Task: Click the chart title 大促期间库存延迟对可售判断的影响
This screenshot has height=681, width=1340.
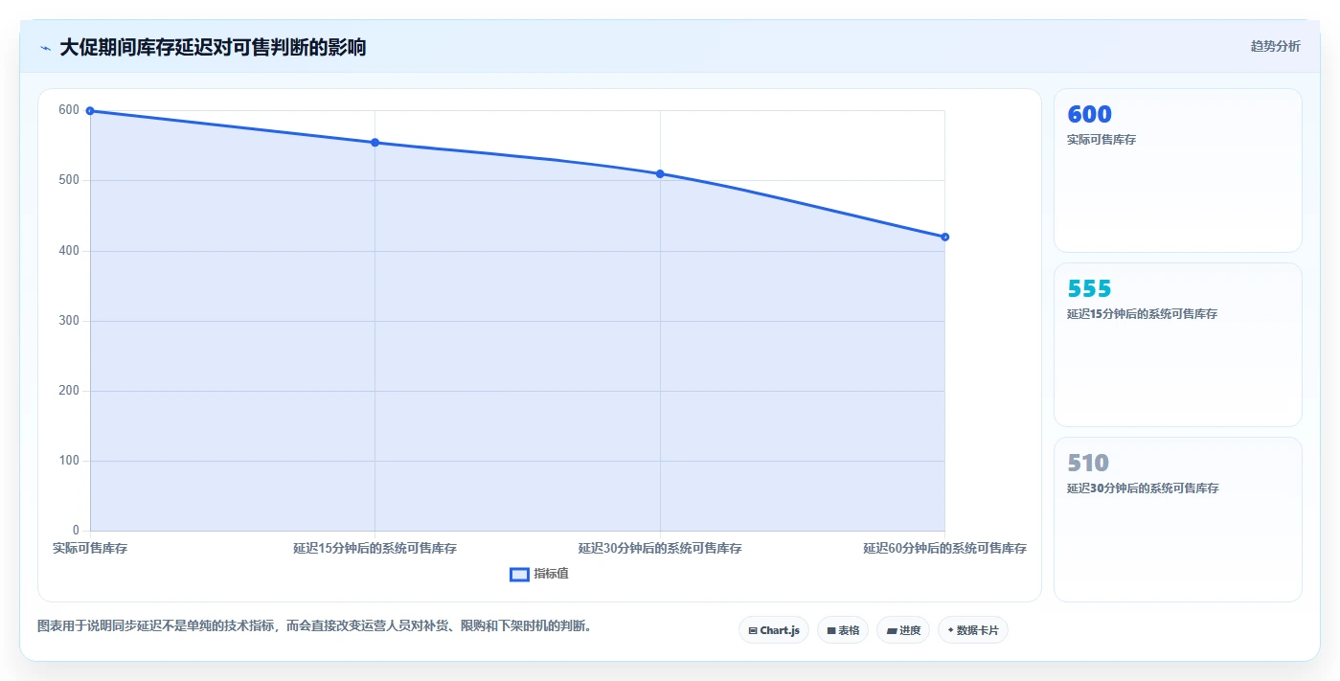Action: pyautogui.click(x=213, y=48)
